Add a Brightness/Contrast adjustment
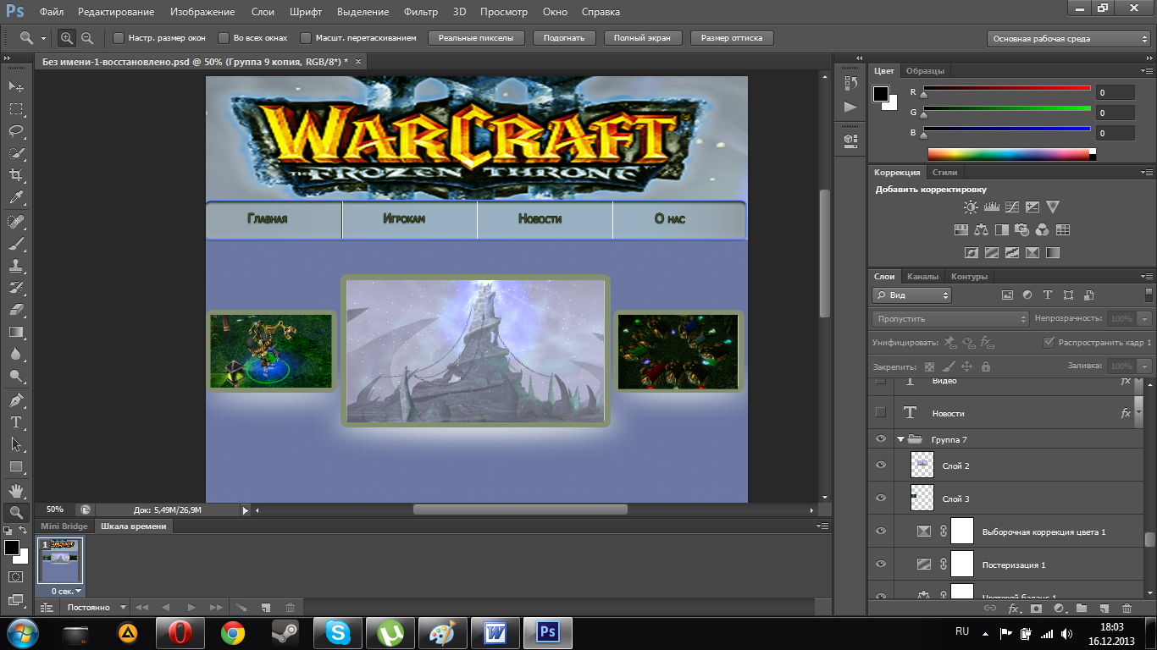1157x650 pixels. [971, 207]
